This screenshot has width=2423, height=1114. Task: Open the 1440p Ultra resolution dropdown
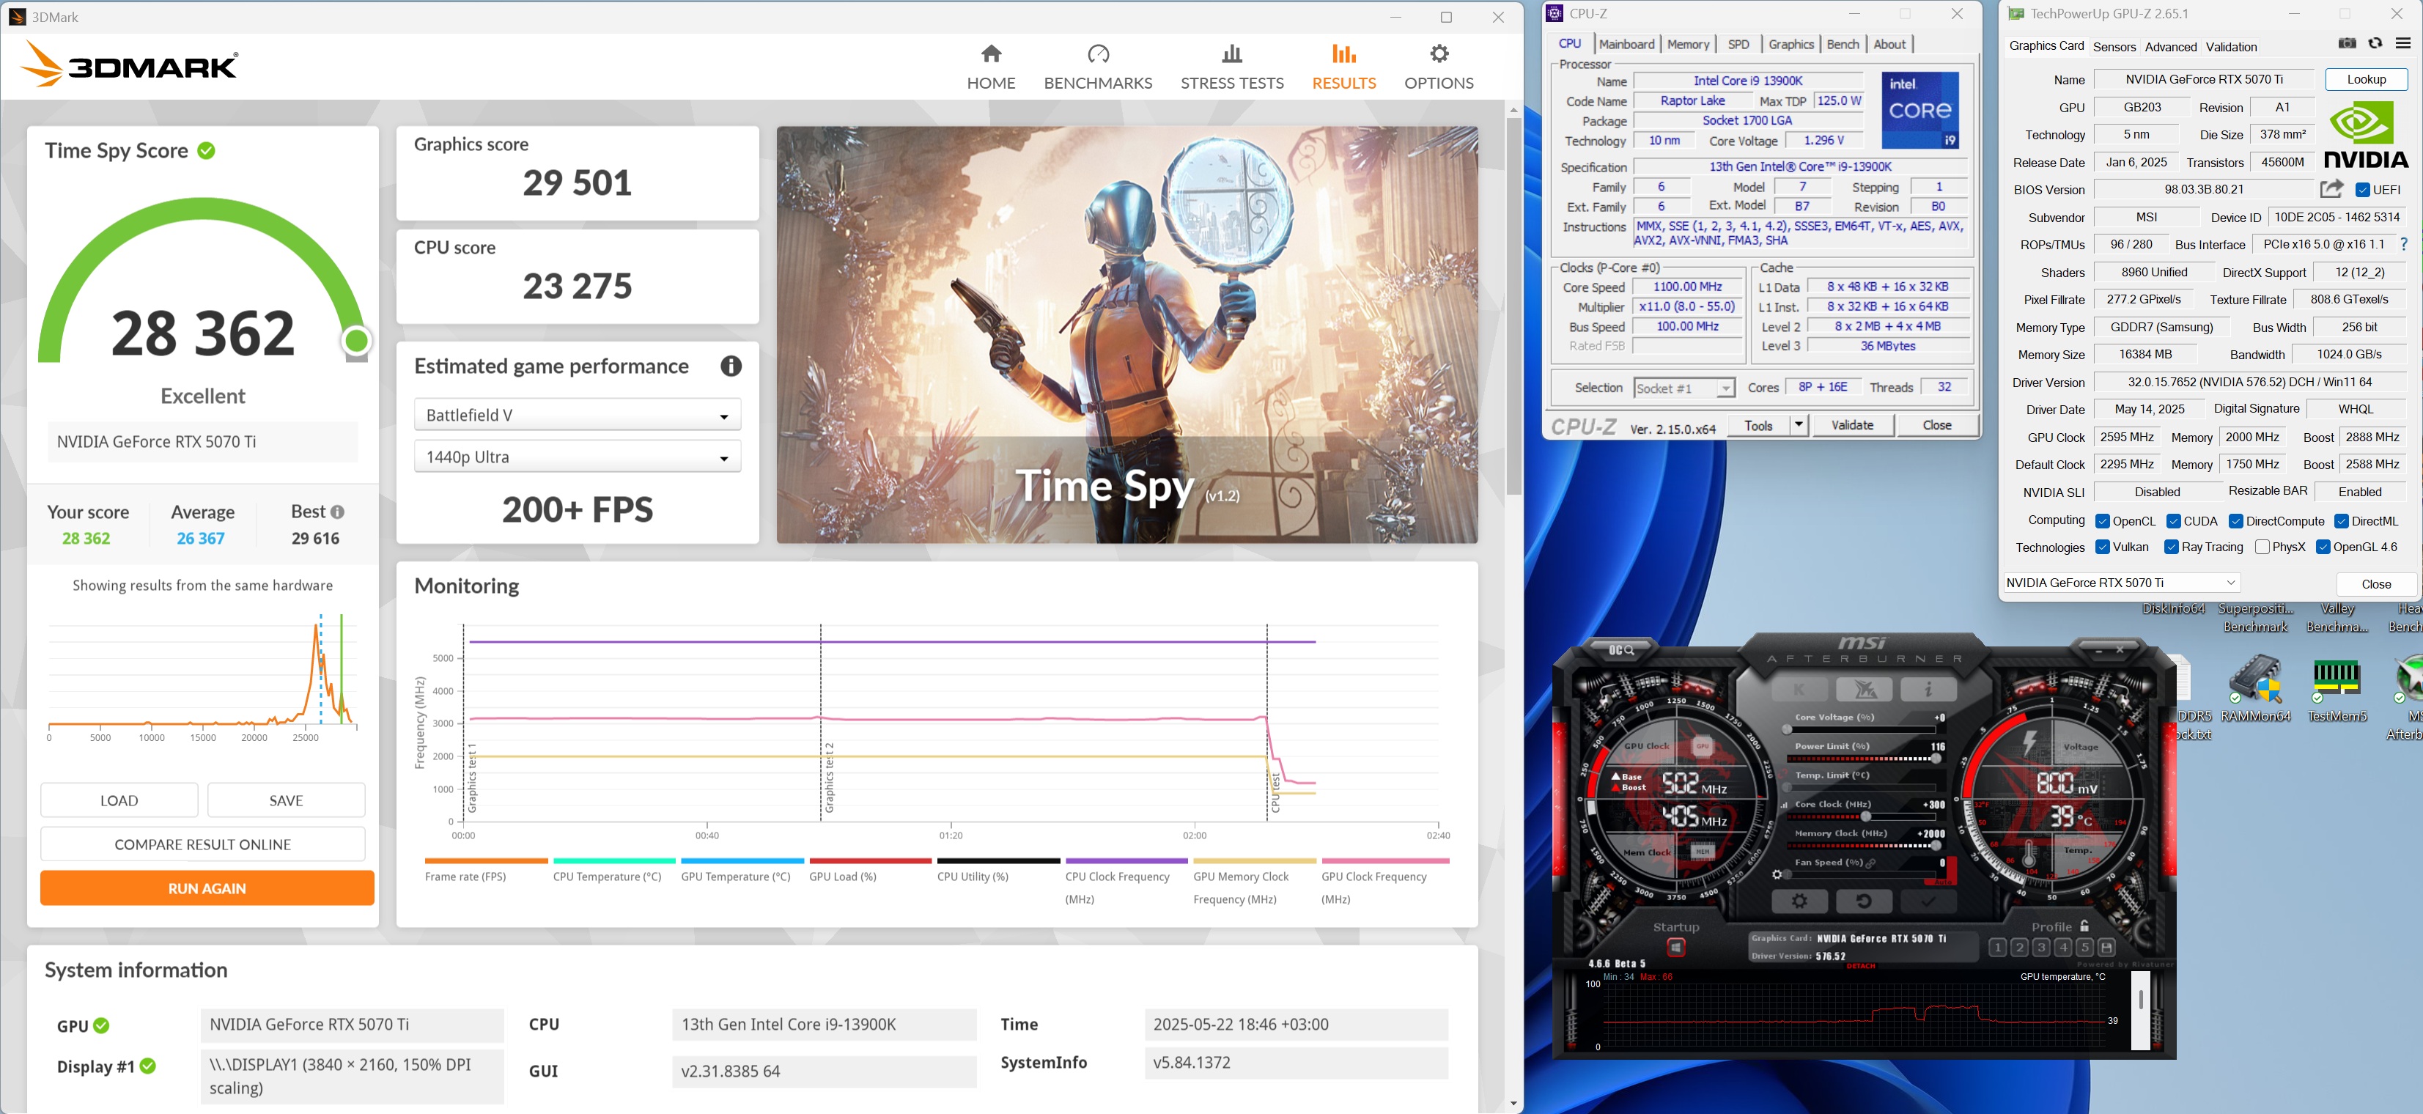pos(577,457)
